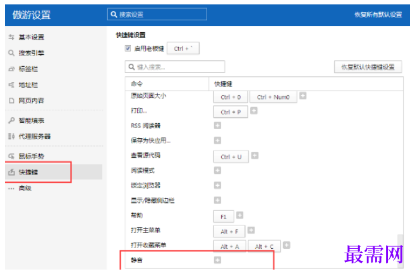Add shortcut for 阅读模式
Viewport: 415px width, 274px height.
tap(217, 171)
